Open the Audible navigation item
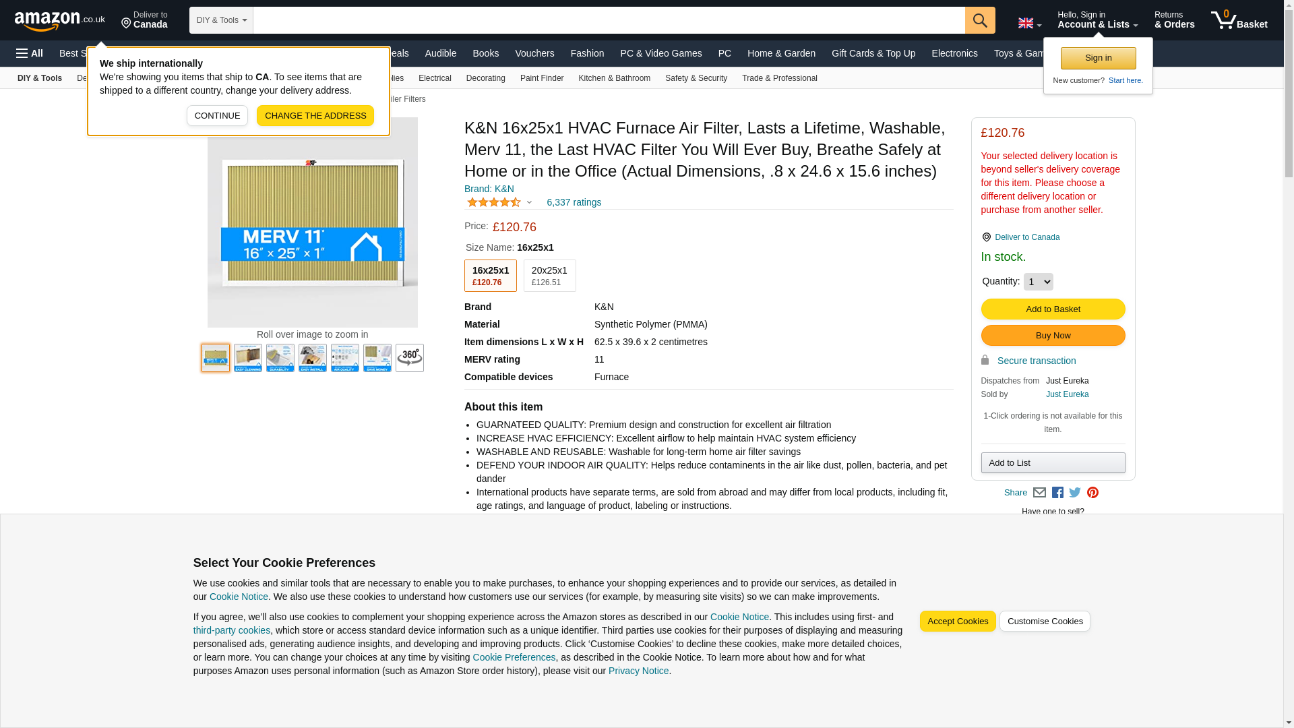 [x=440, y=53]
